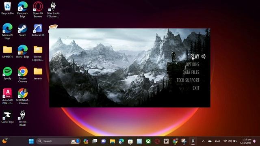Image resolution: width=260 pixels, height=146 pixels.
Task: Open Task View from the taskbar
Action: 95,141
